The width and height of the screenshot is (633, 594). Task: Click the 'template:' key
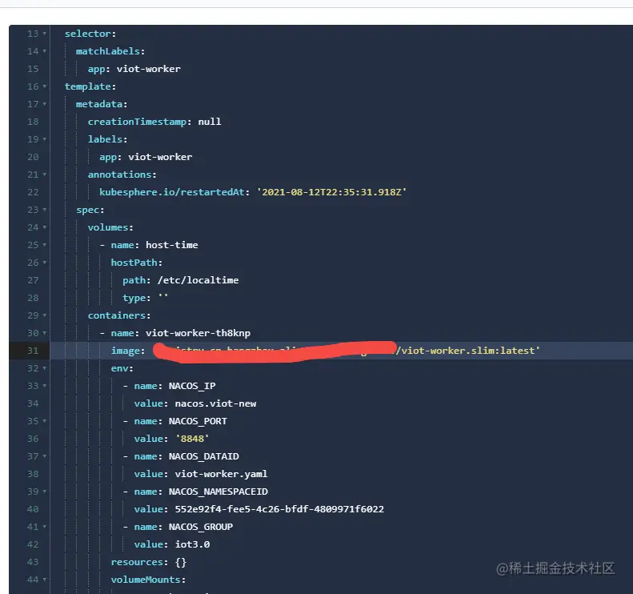click(x=90, y=86)
